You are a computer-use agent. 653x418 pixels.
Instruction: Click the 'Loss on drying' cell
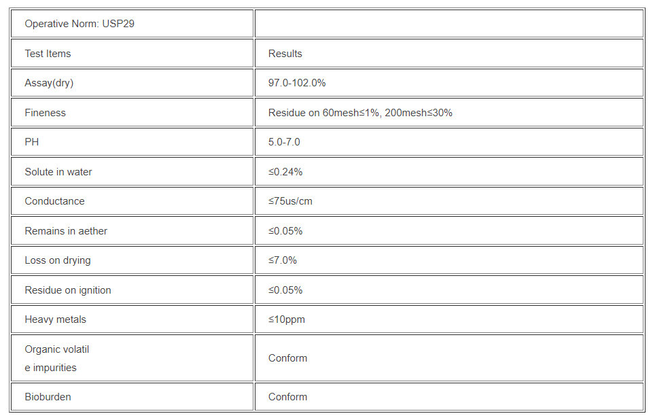pyautogui.click(x=58, y=260)
